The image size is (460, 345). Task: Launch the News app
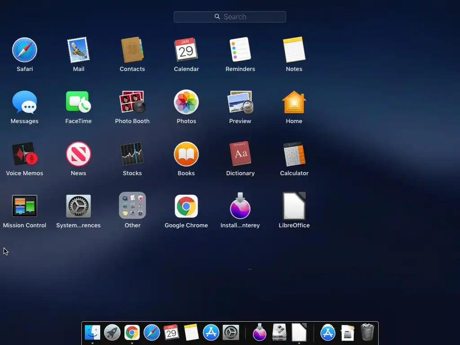point(78,154)
